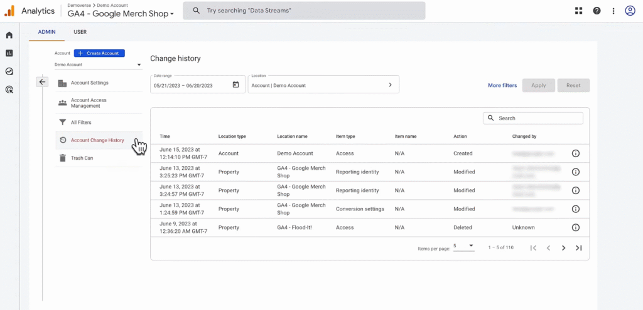
Task: Click the Reset button
Action: point(573,85)
